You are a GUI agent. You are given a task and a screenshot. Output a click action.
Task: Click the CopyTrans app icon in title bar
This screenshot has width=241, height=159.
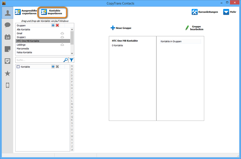point(4,3)
